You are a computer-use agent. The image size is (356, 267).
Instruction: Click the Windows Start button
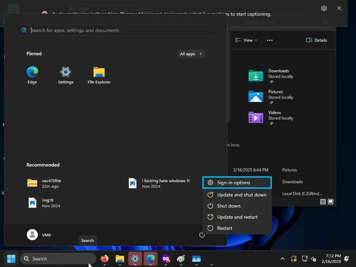[11, 259]
